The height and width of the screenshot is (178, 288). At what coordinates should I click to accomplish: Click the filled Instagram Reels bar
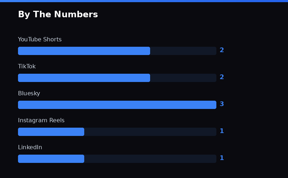click(x=51, y=132)
